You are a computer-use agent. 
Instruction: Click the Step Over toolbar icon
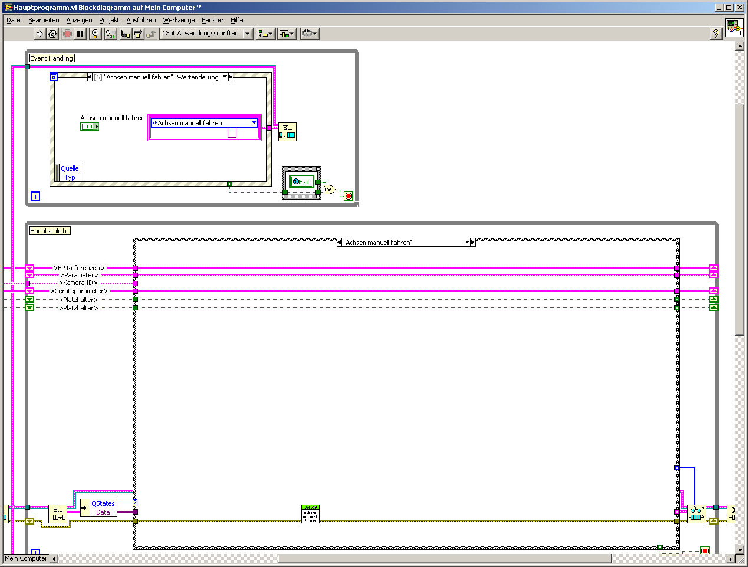click(x=138, y=34)
